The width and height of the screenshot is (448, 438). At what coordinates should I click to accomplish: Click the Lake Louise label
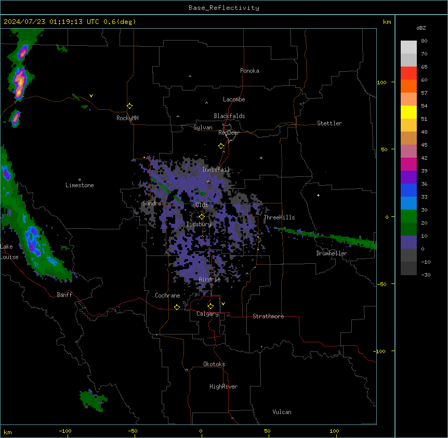point(9,252)
